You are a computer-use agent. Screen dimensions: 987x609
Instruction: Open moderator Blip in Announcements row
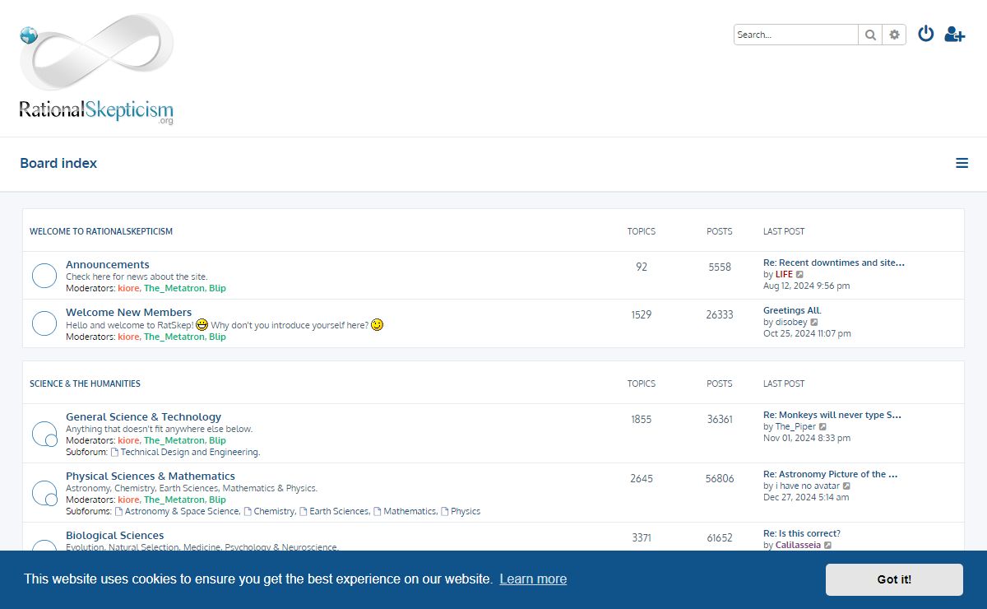click(x=217, y=289)
